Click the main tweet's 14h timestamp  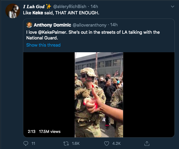[94, 7]
